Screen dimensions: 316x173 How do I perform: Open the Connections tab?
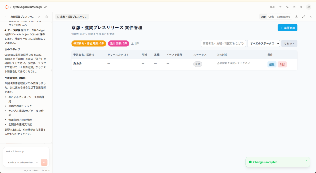click(283, 17)
